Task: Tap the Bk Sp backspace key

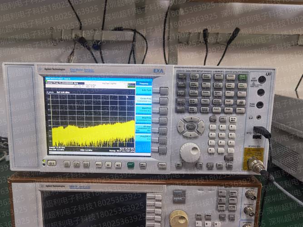Action: click(233, 119)
